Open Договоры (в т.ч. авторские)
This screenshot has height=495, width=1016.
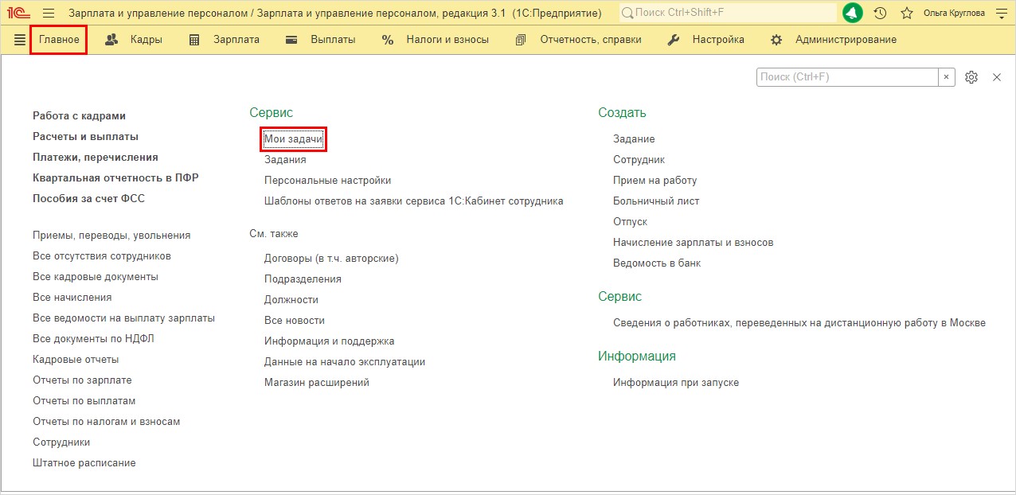(x=331, y=259)
